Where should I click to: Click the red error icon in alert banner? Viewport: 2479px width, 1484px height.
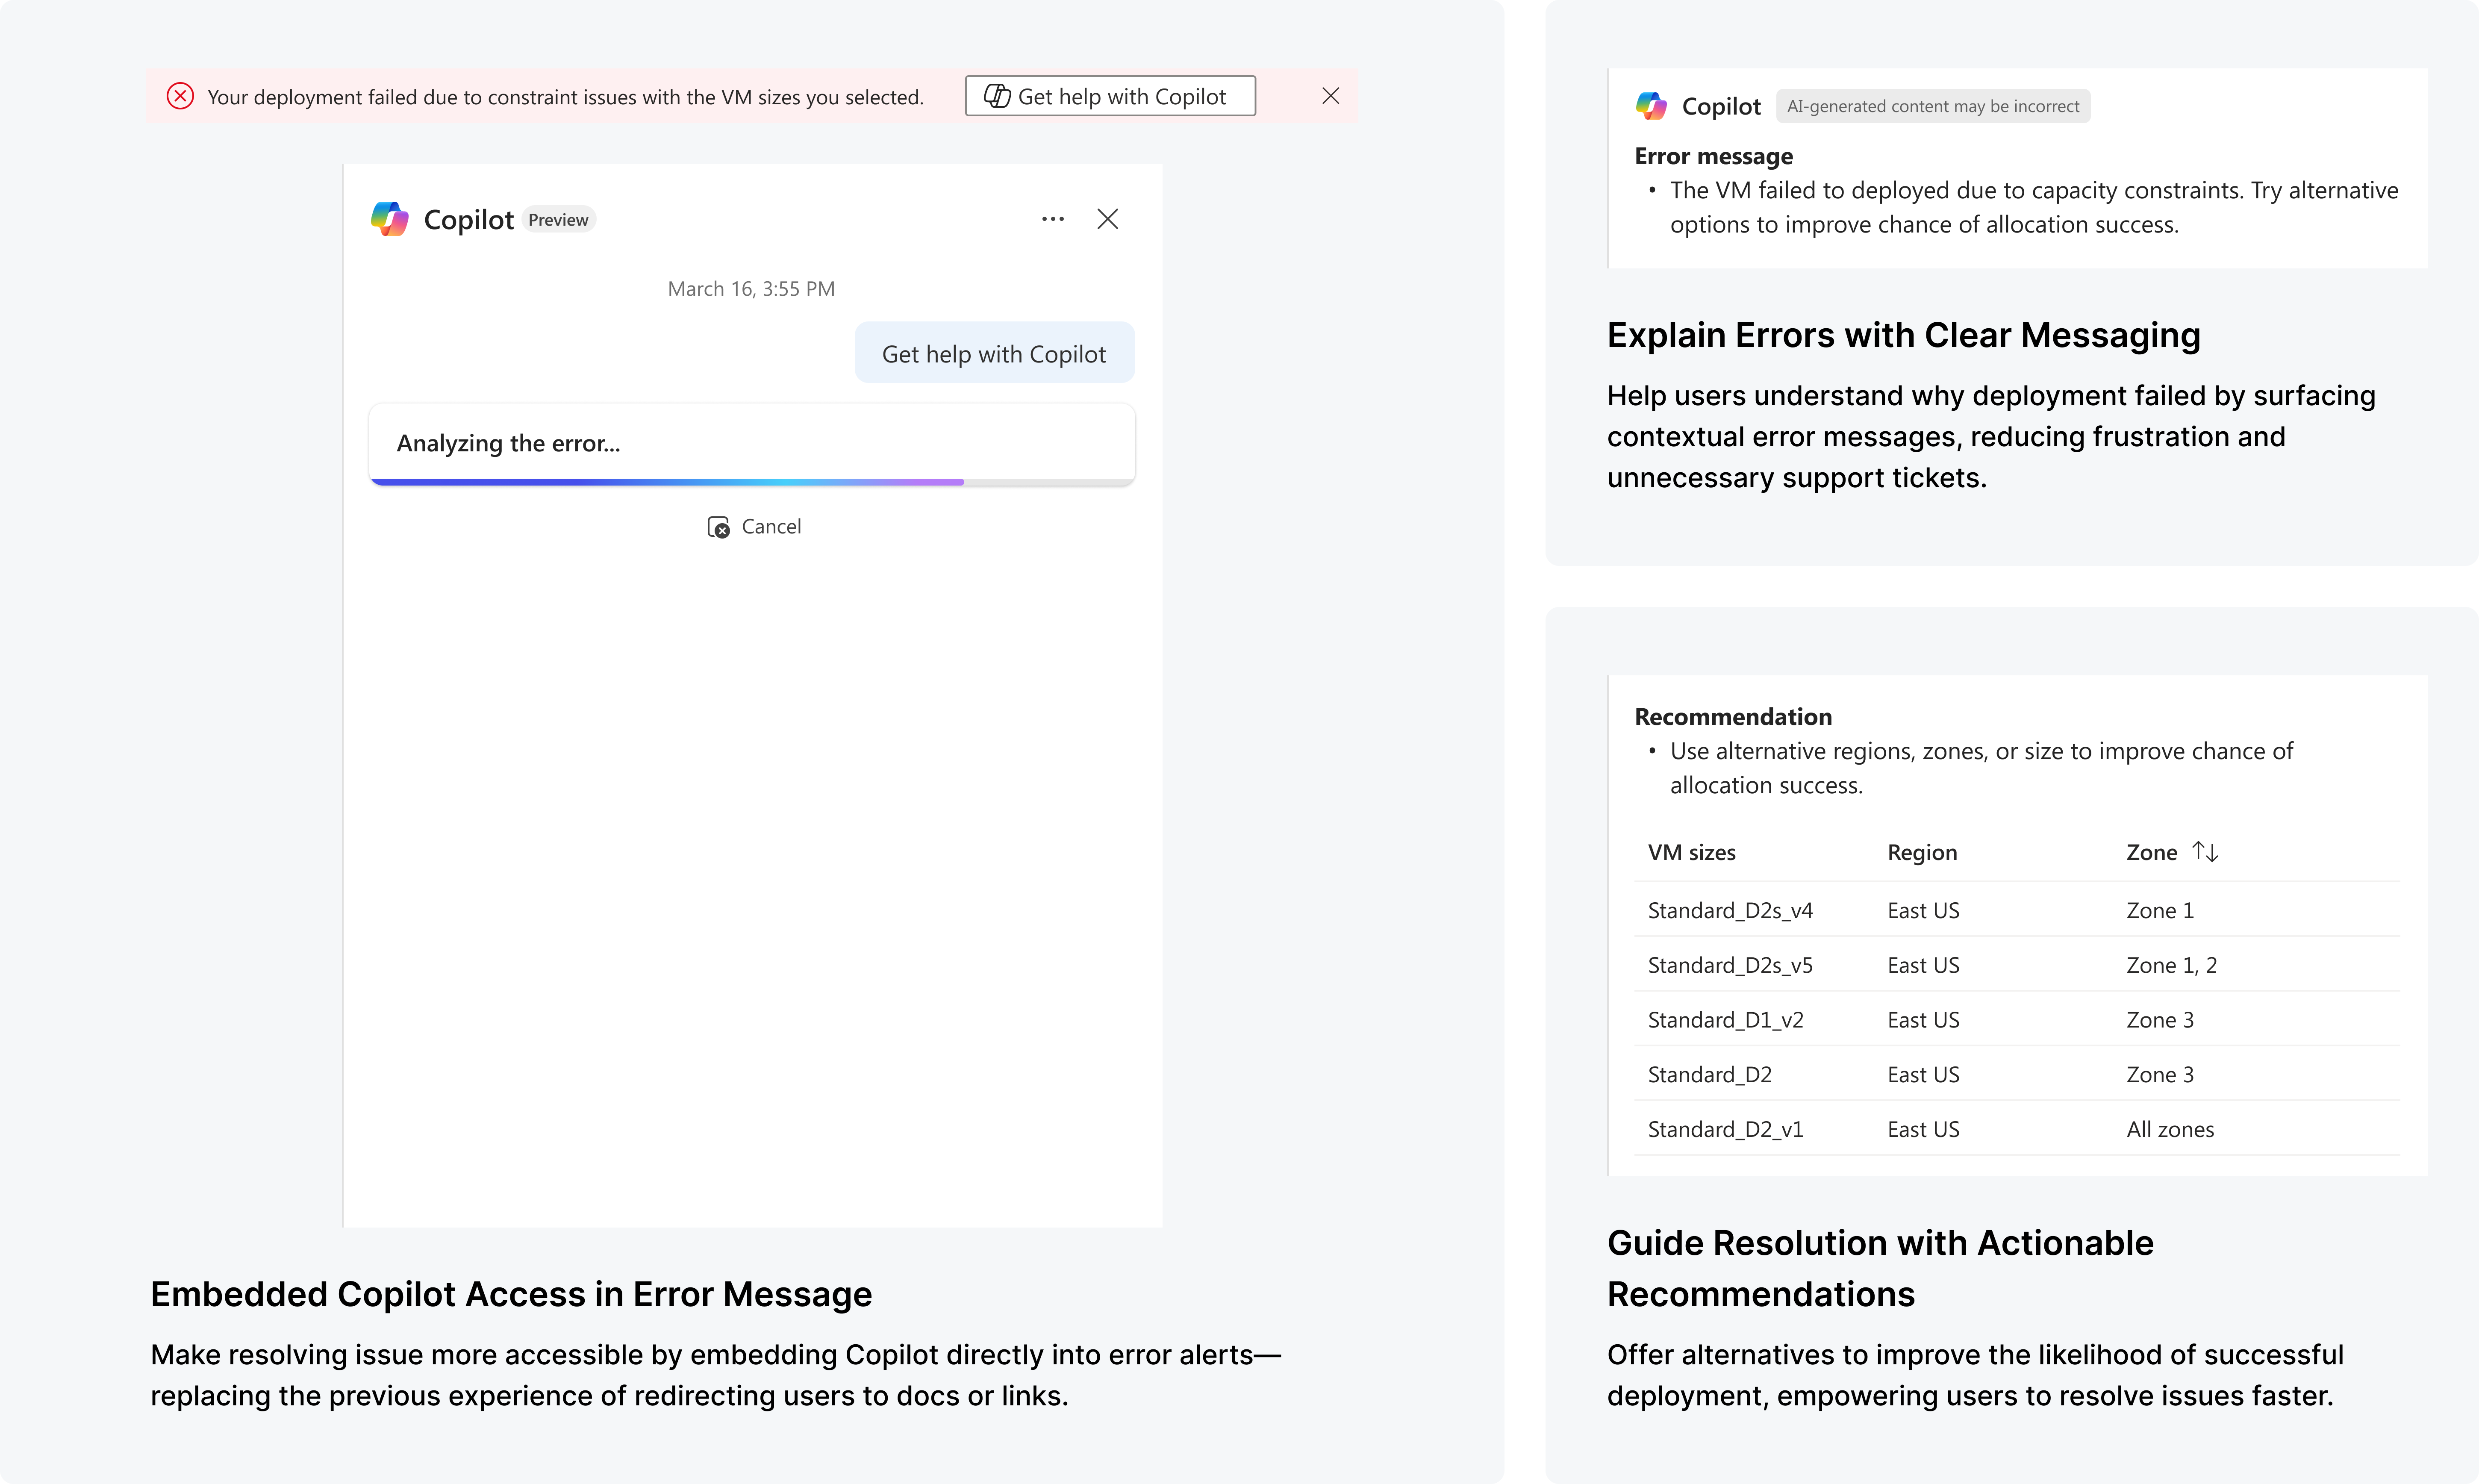[x=180, y=96]
